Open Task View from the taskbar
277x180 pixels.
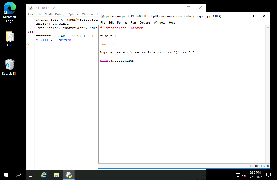pos(31,175)
